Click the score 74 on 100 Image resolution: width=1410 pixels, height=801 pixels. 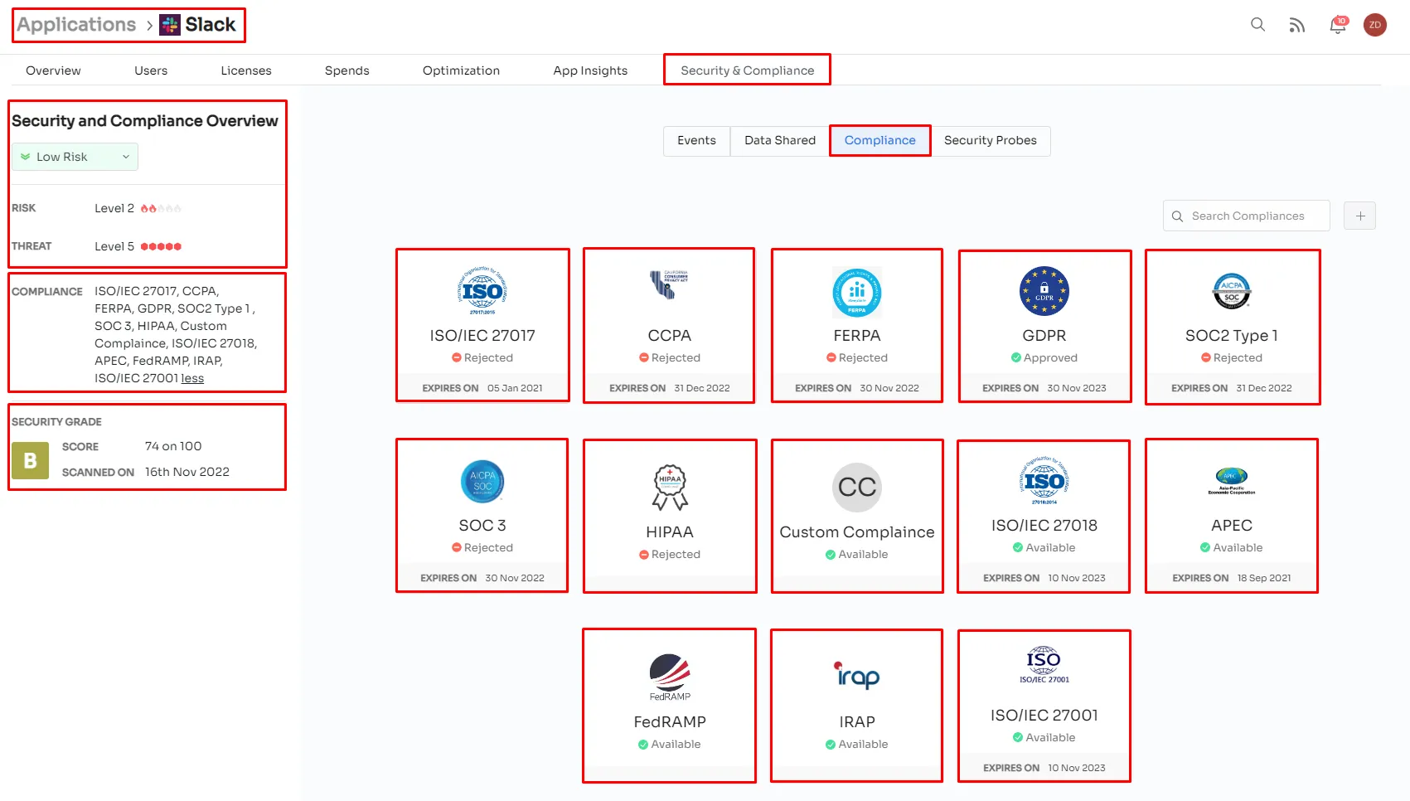click(x=173, y=446)
